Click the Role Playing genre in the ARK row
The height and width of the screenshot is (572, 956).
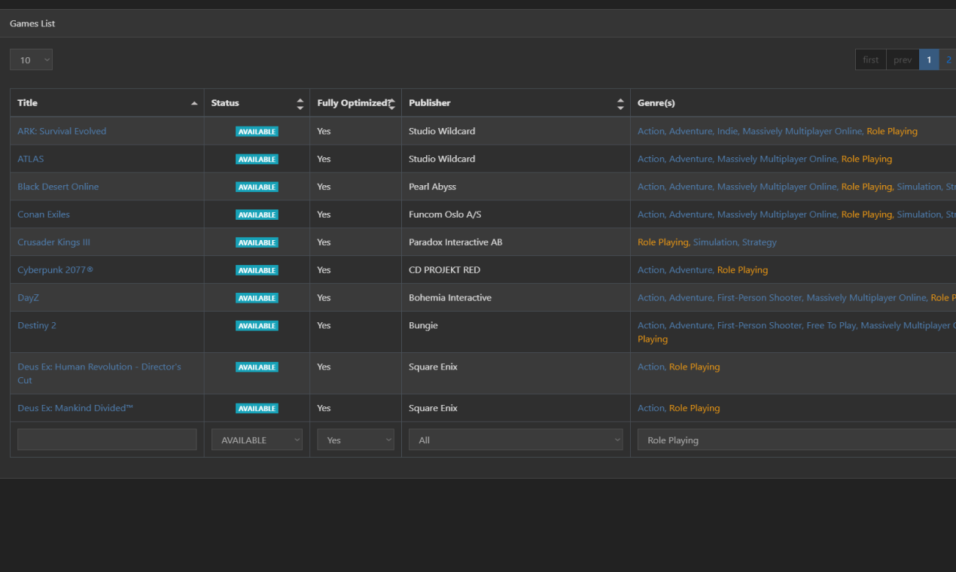[x=892, y=131]
